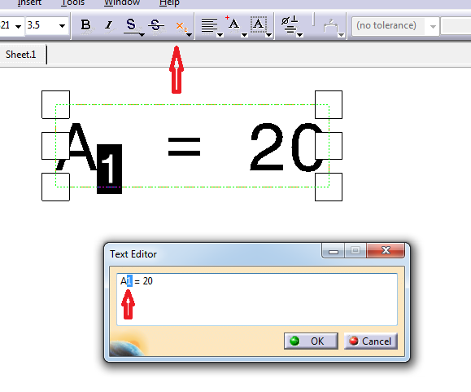Open the font name dropdown arrow
Screen dimensions: 471x392
pos(18,26)
